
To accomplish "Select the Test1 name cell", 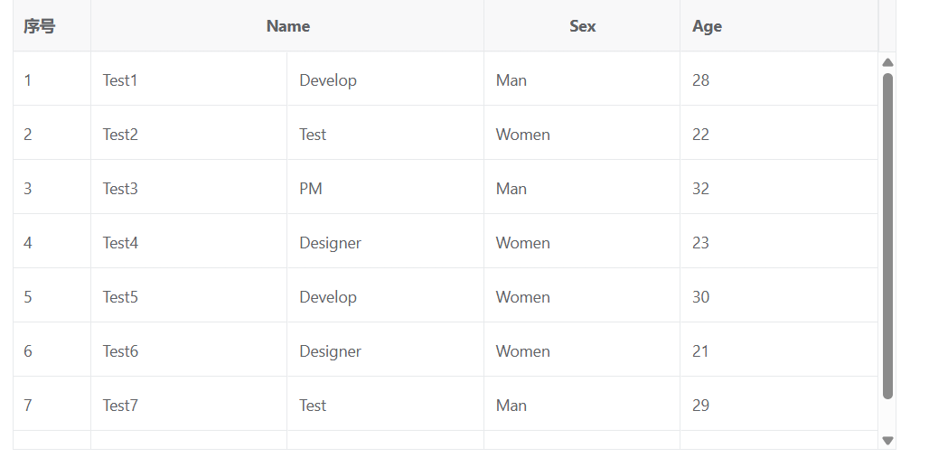I will coord(120,80).
